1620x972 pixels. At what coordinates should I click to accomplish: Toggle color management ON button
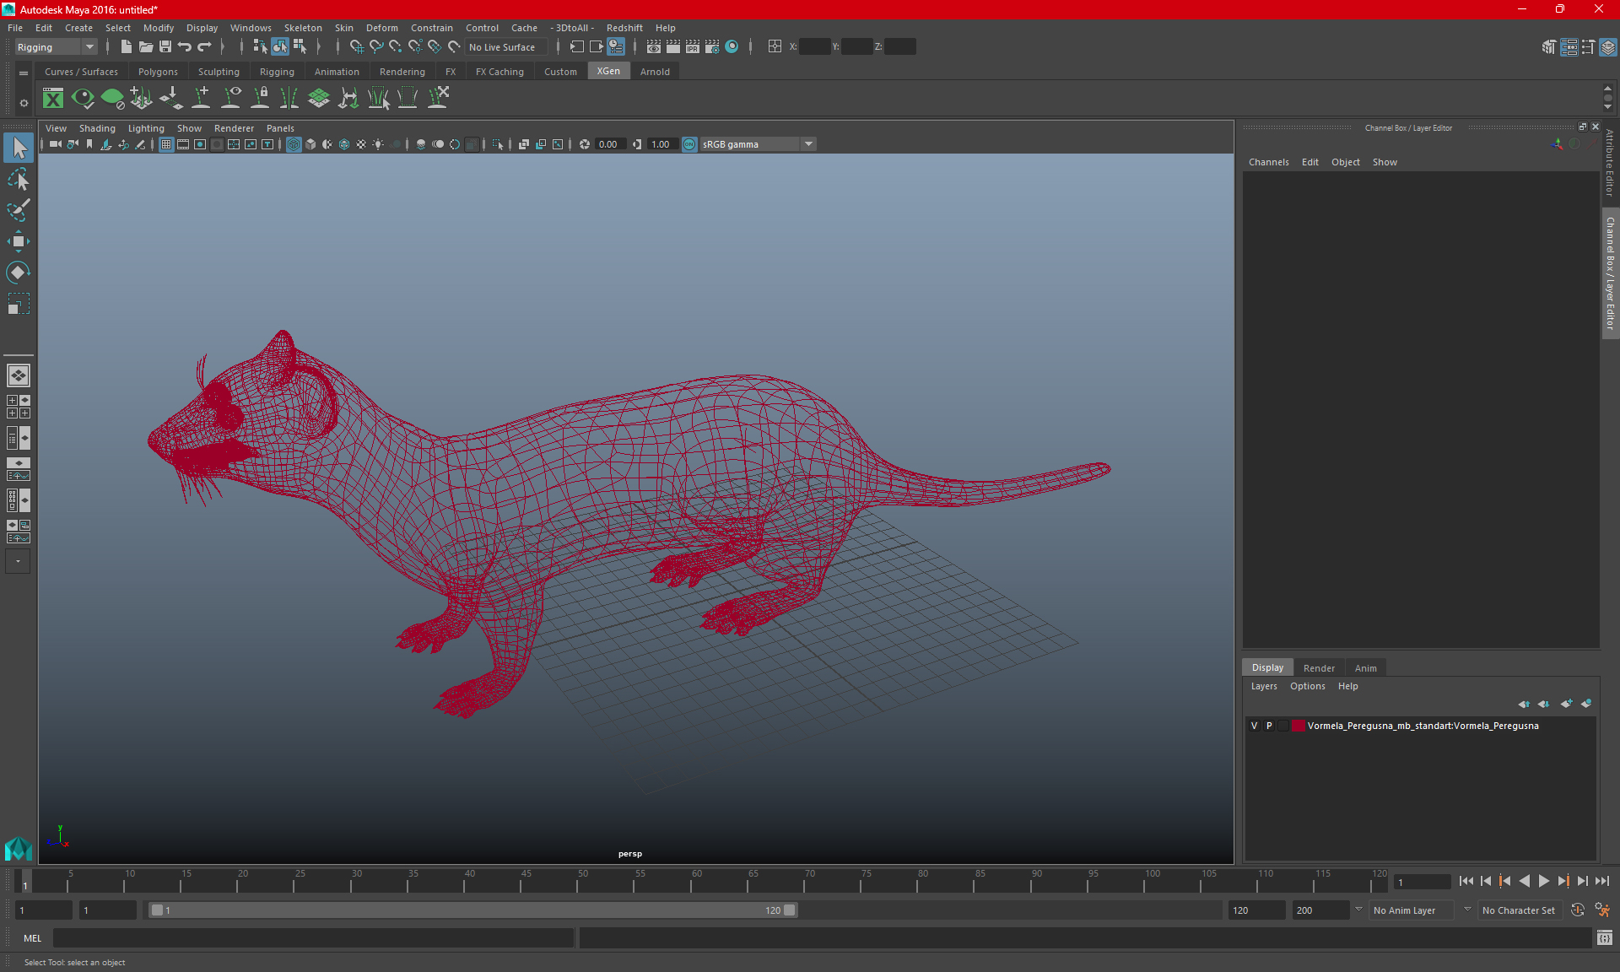click(x=689, y=144)
